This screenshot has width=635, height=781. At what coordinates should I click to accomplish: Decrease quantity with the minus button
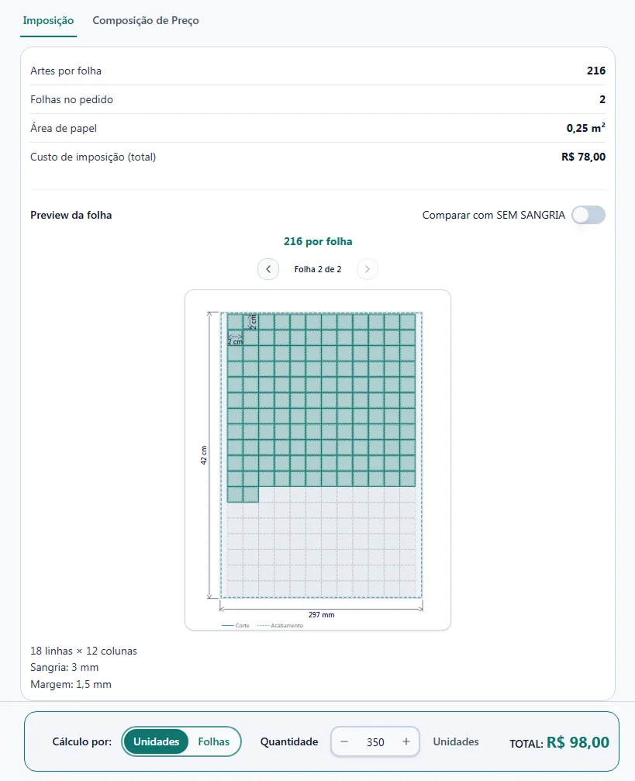coord(344,741)
